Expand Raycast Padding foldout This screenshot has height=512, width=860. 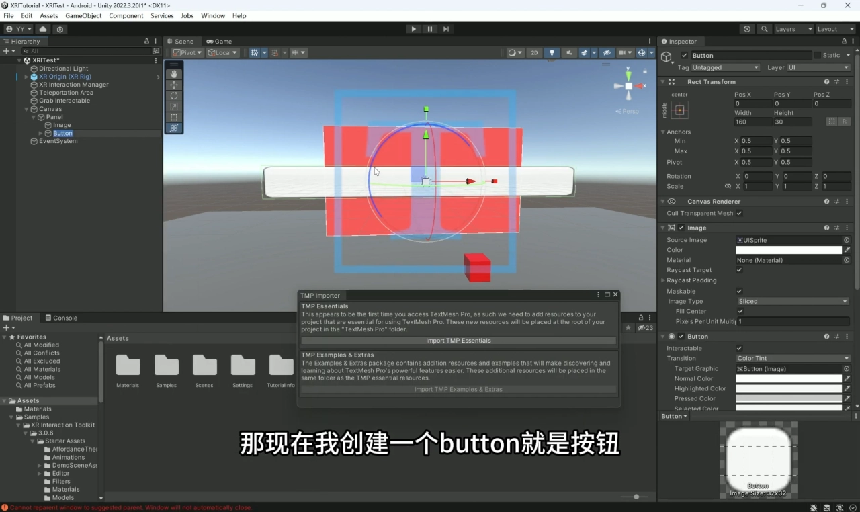point(664,280)
